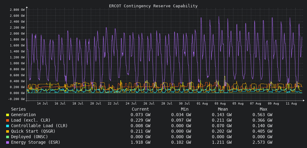The image size is (307, 148).
Task: Click Generation min value 0.034 GW
Action: [181, 115]
